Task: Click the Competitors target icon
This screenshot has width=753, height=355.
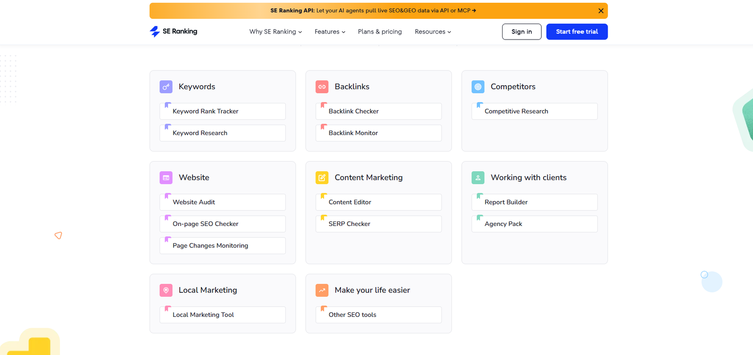Action: pyautogui.click(x=478, y=87)
